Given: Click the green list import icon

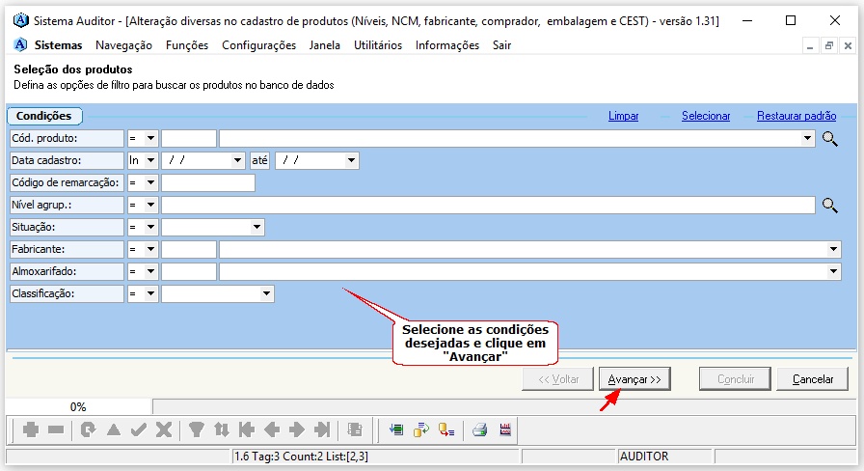Looking at the screenshot, I should pos(396,429).
